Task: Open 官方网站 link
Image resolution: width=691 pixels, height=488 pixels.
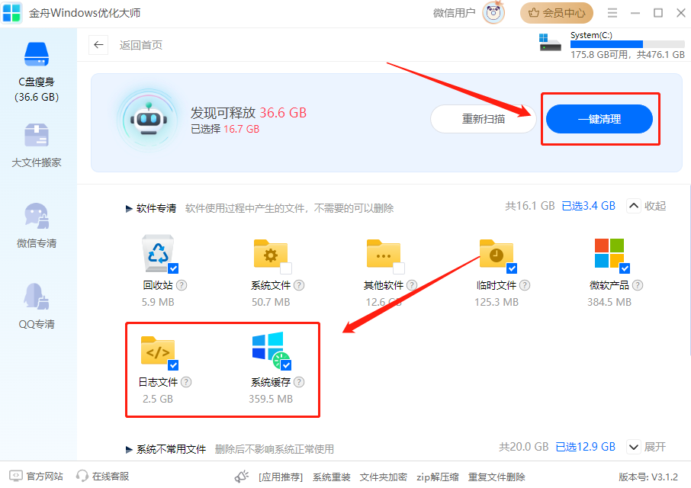Action: (36, 476)
